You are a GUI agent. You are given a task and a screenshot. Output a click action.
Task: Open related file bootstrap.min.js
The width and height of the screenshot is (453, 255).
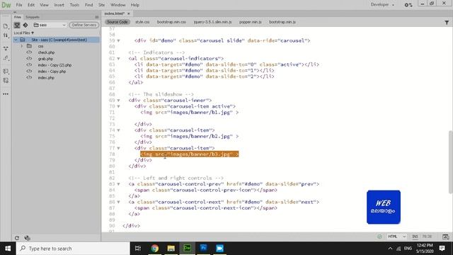point(282,22)
